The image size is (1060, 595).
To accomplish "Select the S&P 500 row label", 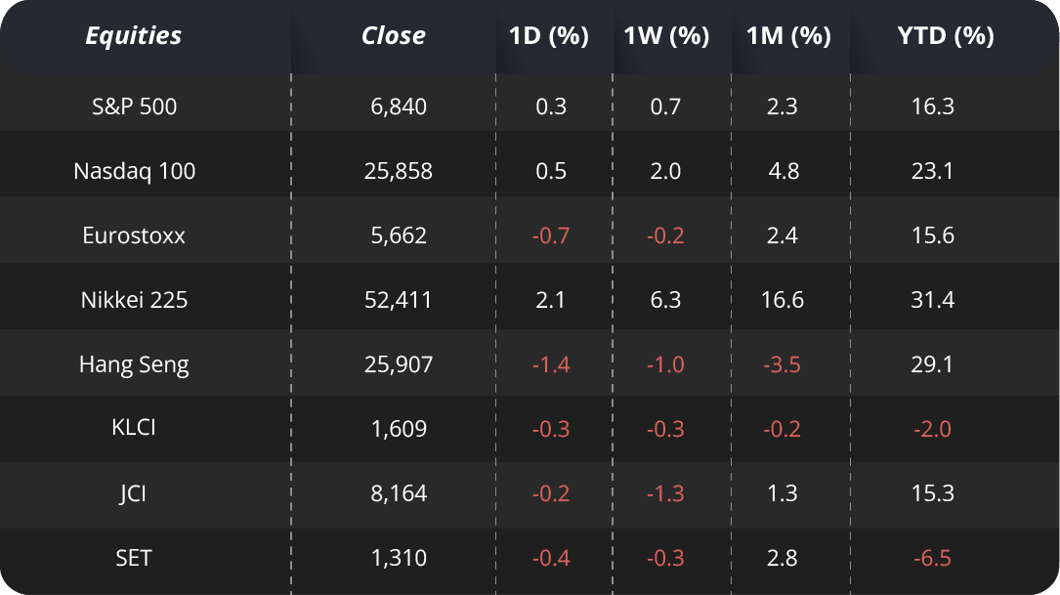I will [x=135, y=106].
